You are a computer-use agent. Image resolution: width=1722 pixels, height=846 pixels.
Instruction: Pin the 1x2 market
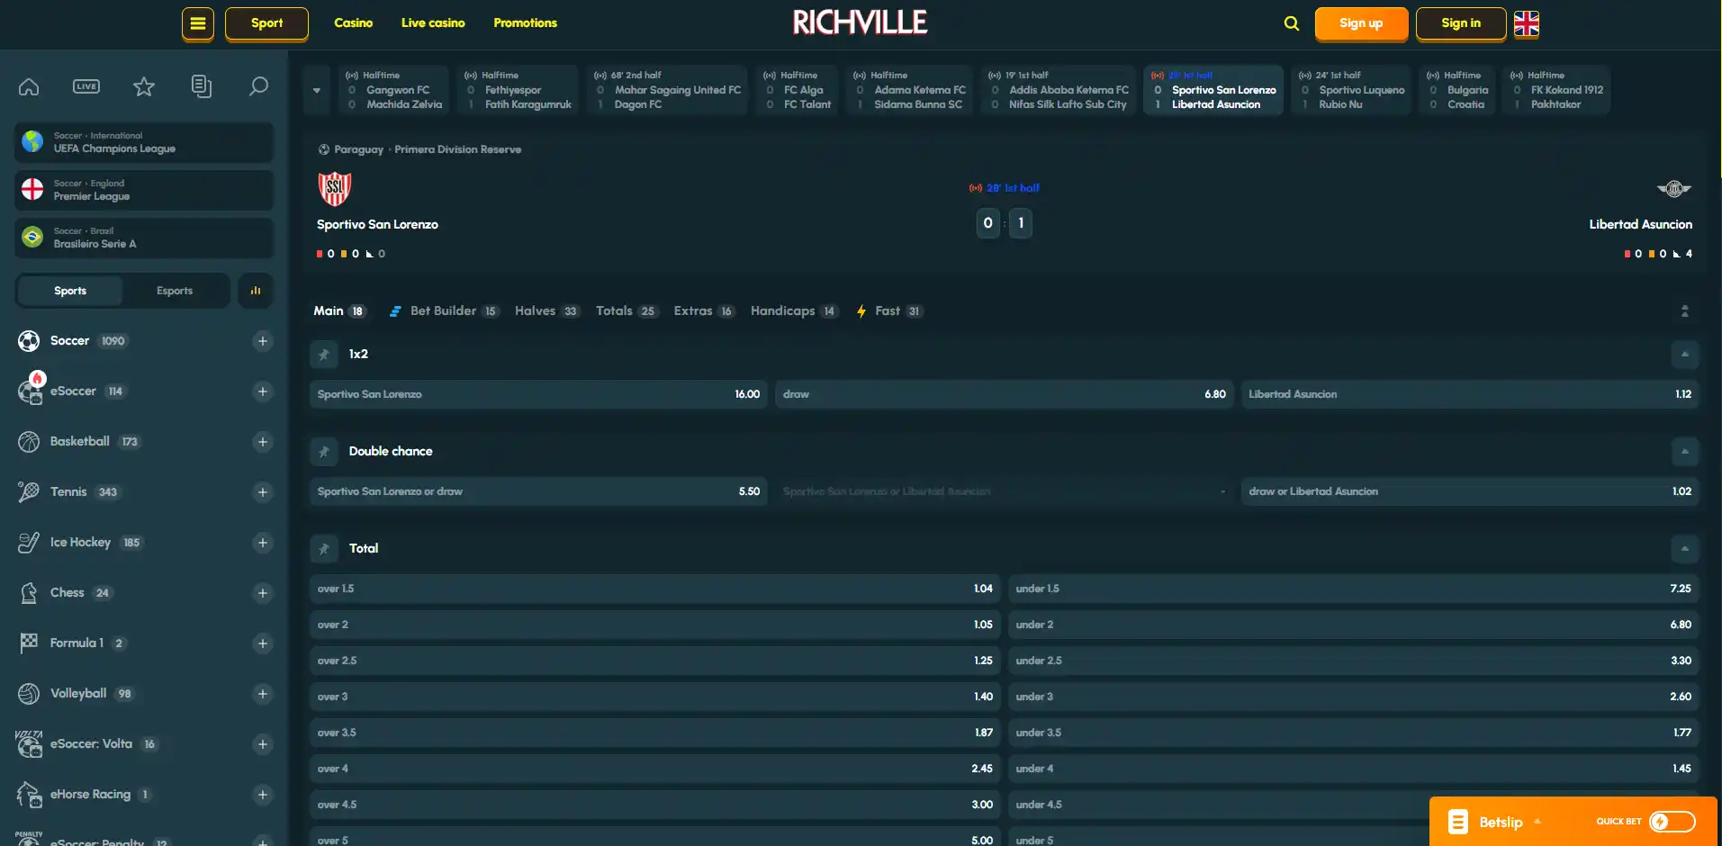coord(324,355)
